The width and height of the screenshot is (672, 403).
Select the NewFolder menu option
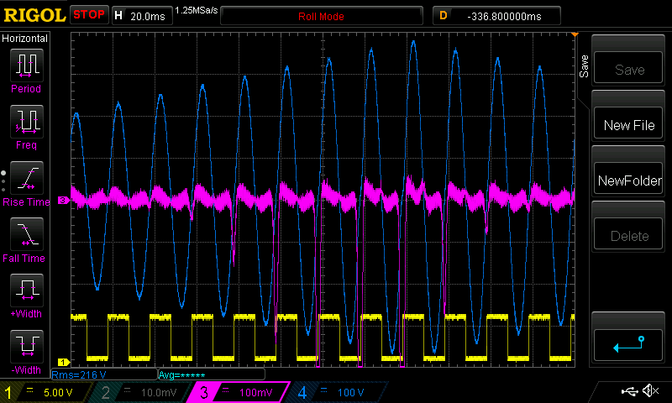629,181
